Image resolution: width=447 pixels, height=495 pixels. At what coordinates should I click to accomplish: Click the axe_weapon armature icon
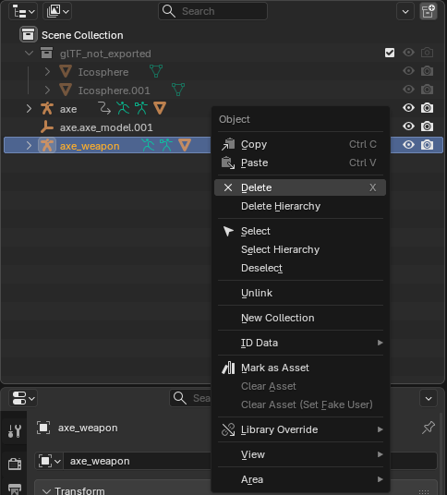(47, 145)
